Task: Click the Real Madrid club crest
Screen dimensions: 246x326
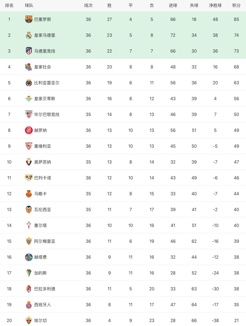Action: [29, 35]
